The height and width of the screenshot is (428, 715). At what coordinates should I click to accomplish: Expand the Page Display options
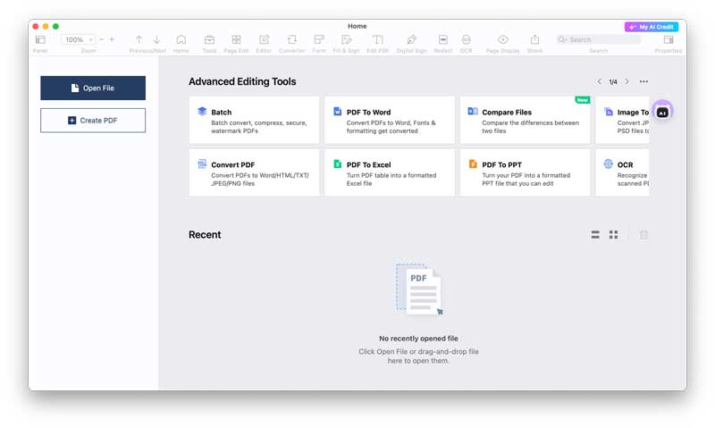point(503,40)
